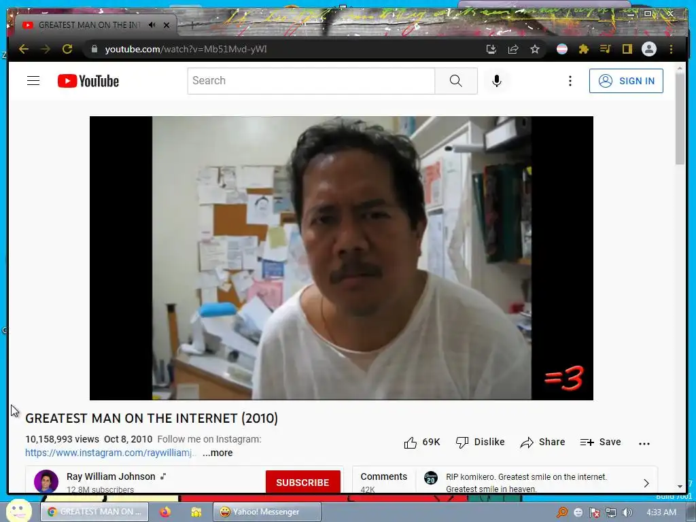Save video to a playlist
The width and height of the screenshot is (696, 522).
[x=601, y=442]
